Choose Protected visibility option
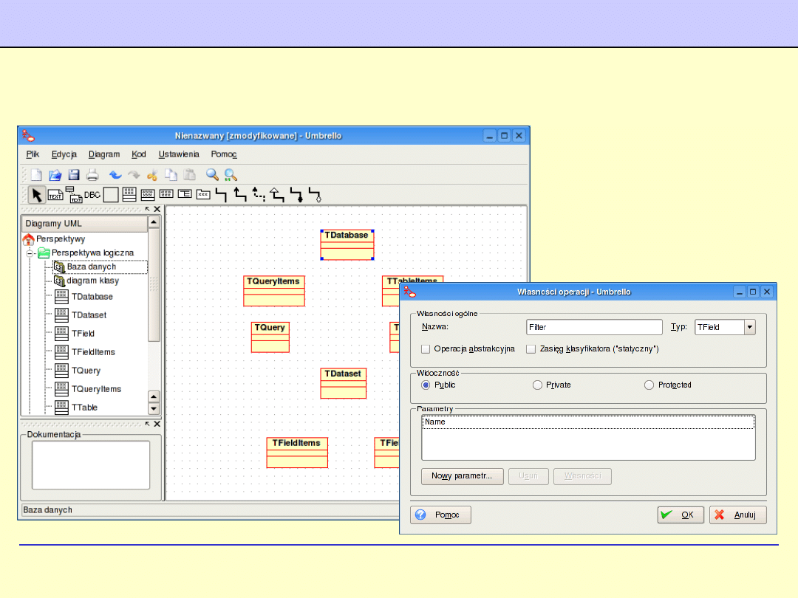 (649, 385)
